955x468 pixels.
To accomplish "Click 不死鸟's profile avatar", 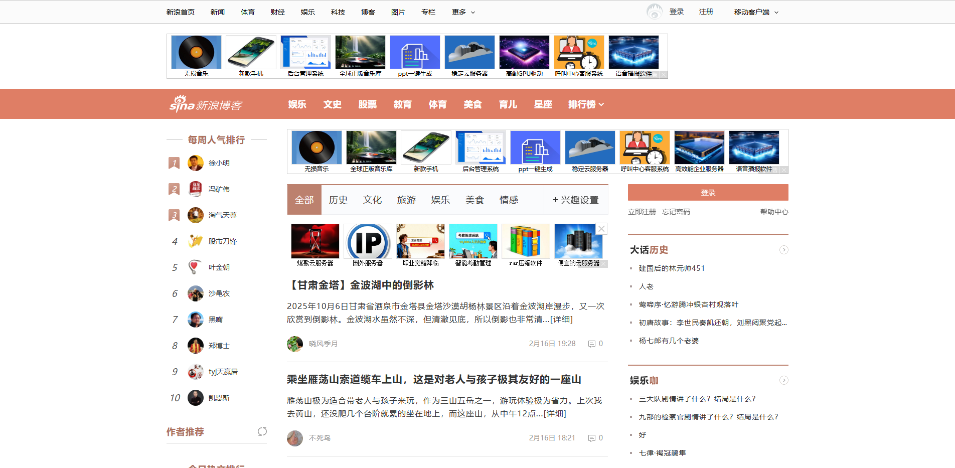I will (x=295, y=438).
